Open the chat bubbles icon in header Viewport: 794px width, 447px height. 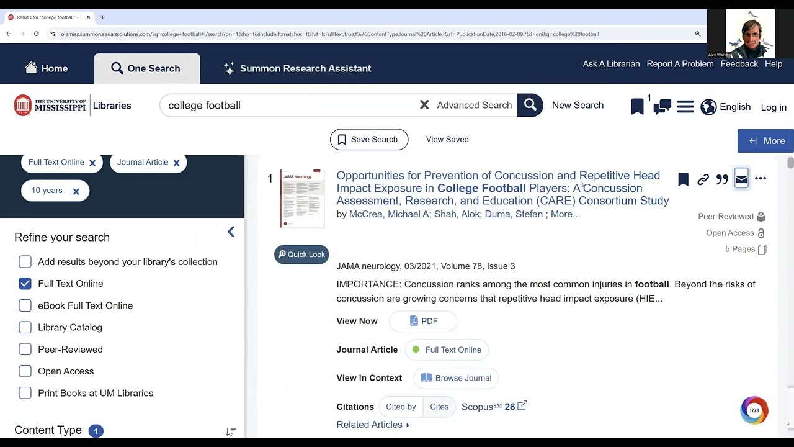[662, 107]
